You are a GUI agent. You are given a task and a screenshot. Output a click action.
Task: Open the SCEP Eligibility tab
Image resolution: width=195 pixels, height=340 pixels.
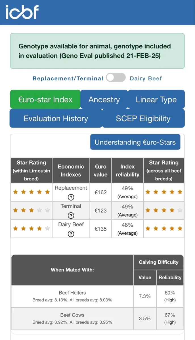pyautogui.click(x=143, y=118)
